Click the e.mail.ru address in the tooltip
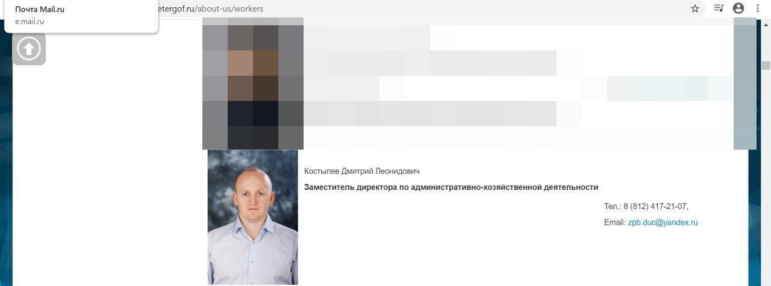Screen dimensions: 771x286 [x=30, y=22]
